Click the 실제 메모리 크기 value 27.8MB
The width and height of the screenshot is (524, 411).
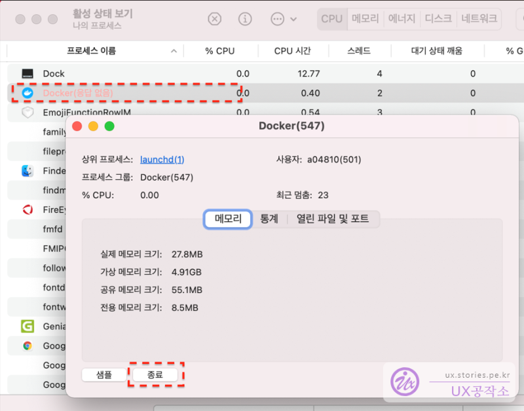[x=187, y=255]
